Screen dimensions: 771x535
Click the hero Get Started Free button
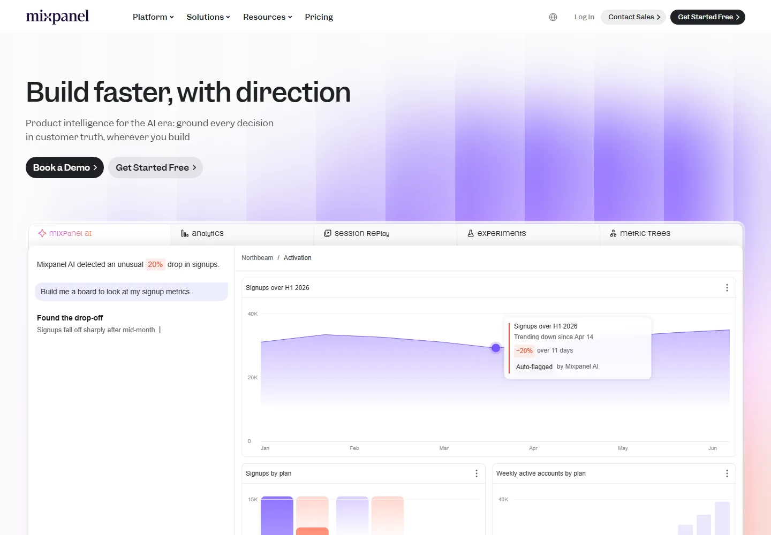tap(156, 167)
